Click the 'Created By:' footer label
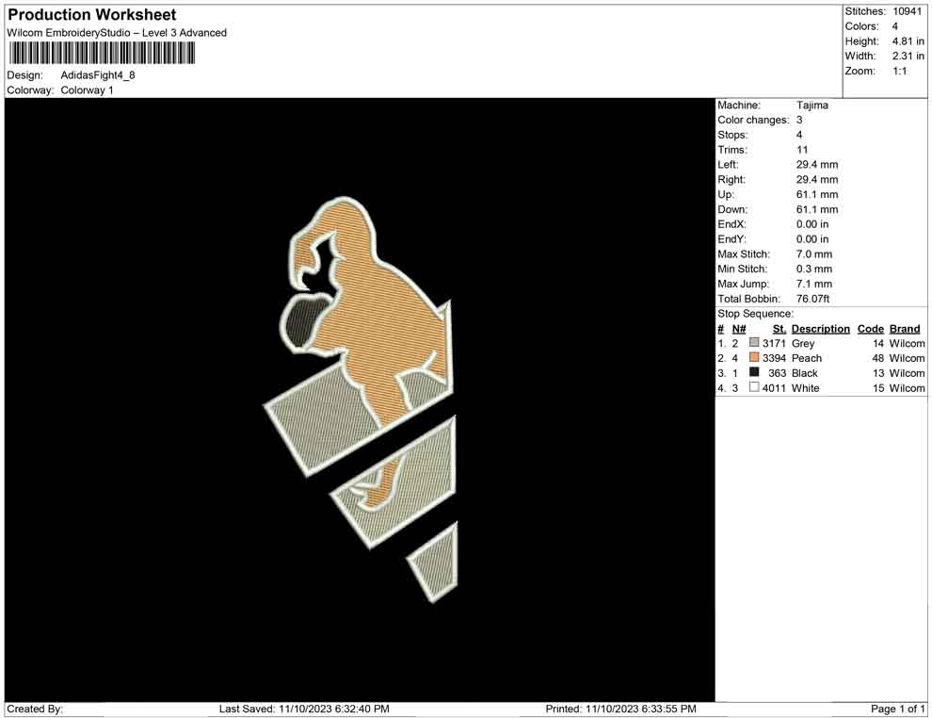 (x=35, y=710)
